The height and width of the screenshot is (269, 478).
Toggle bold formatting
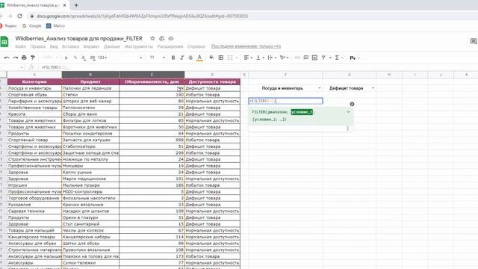point(173,58)
